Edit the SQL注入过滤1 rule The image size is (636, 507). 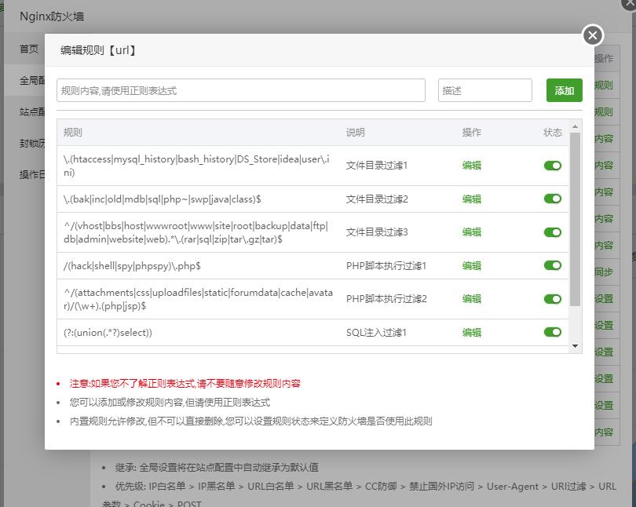[472, 333]
